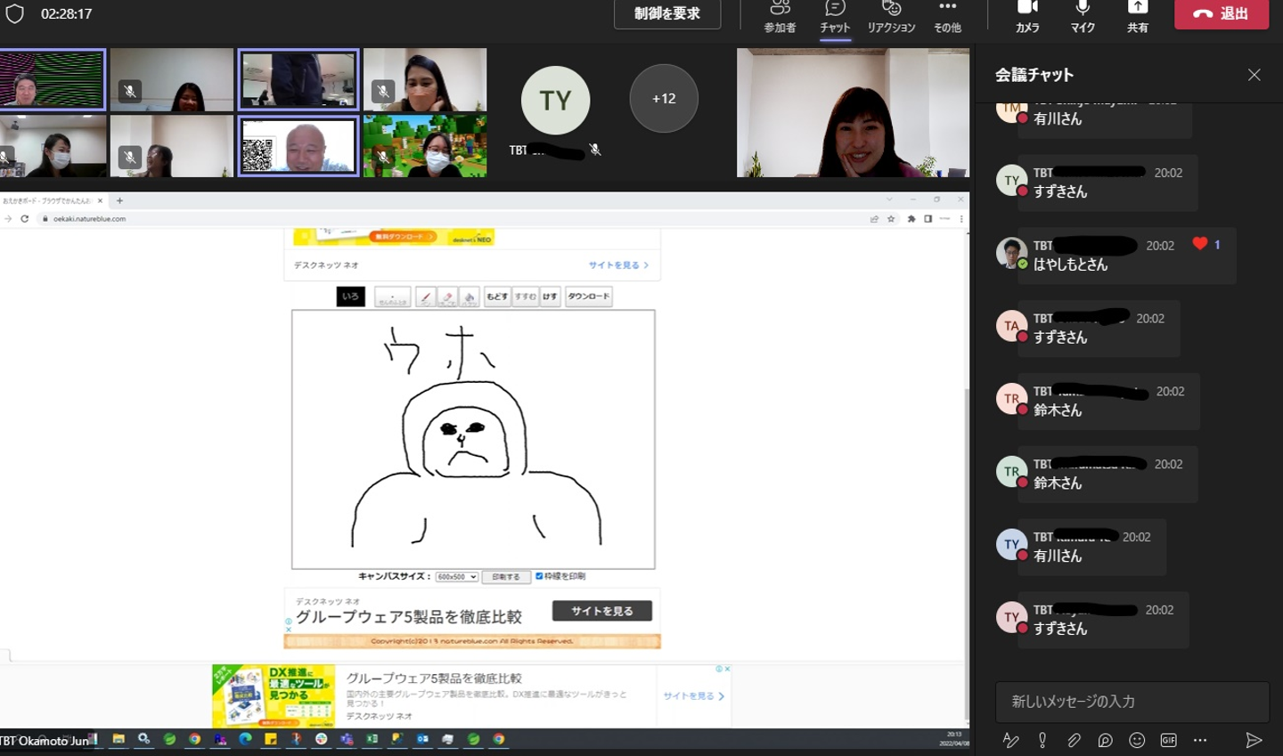Toggle the カメラ camera button
The width and height of the screenshot is (1283, 756).
click(x=1027, y=16)
